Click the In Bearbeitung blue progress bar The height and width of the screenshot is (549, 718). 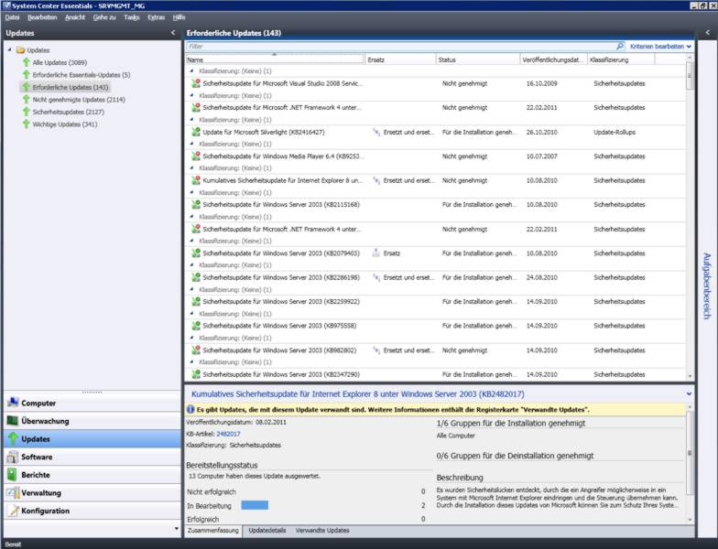pos(255,505)
